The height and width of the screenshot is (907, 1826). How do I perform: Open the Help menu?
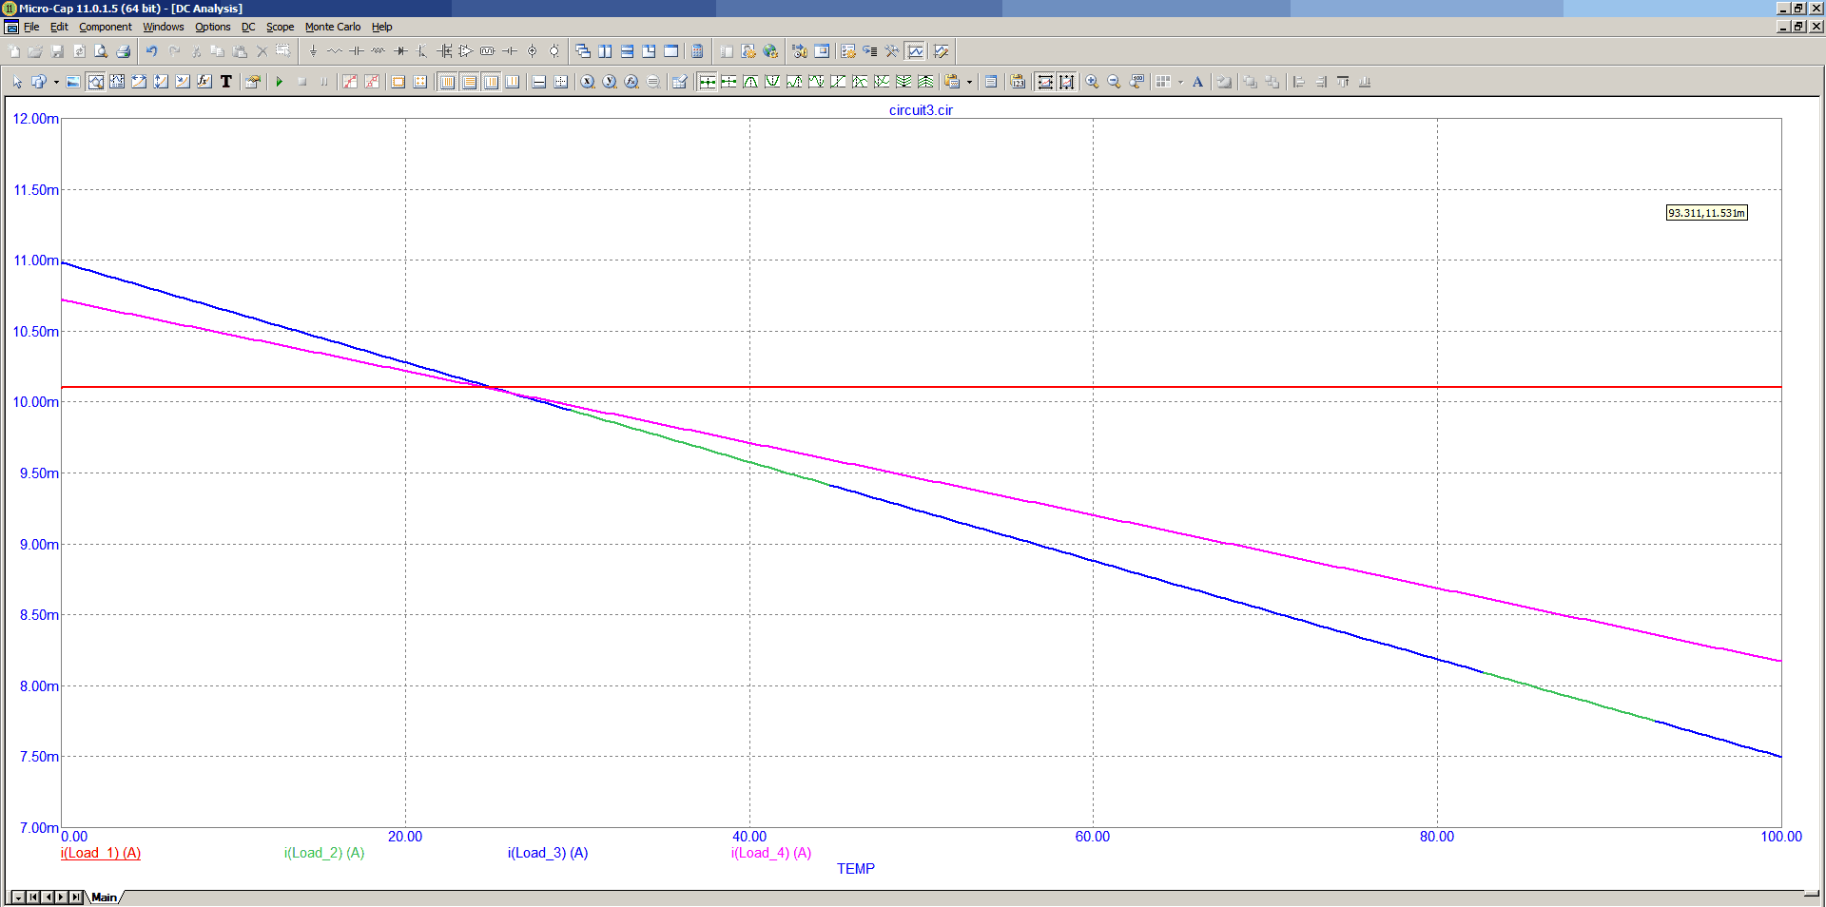[381, 27]
